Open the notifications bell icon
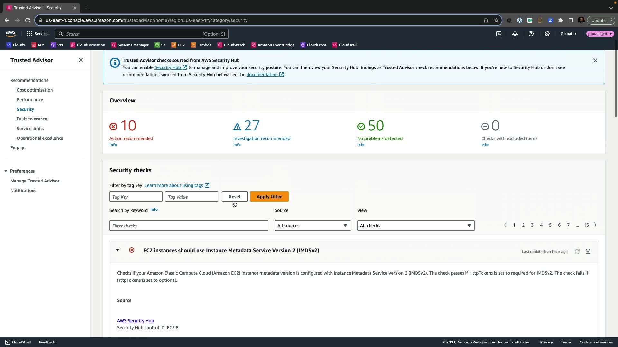The width and height of the screenshot is (618, 347). (x=515, y=34)
